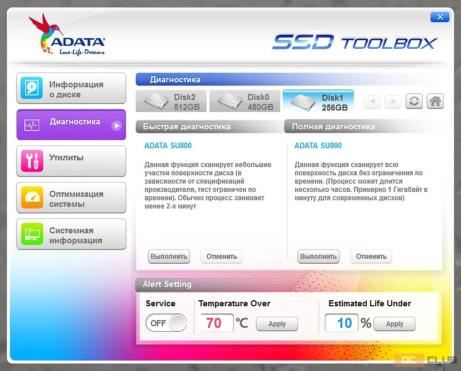Image resolution: width=461 pixels, height=371 pixels.
Task: Toggle the Service alert switch
Action: coord(166,323)
